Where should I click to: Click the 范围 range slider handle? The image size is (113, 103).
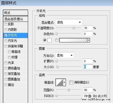[69, 90]
